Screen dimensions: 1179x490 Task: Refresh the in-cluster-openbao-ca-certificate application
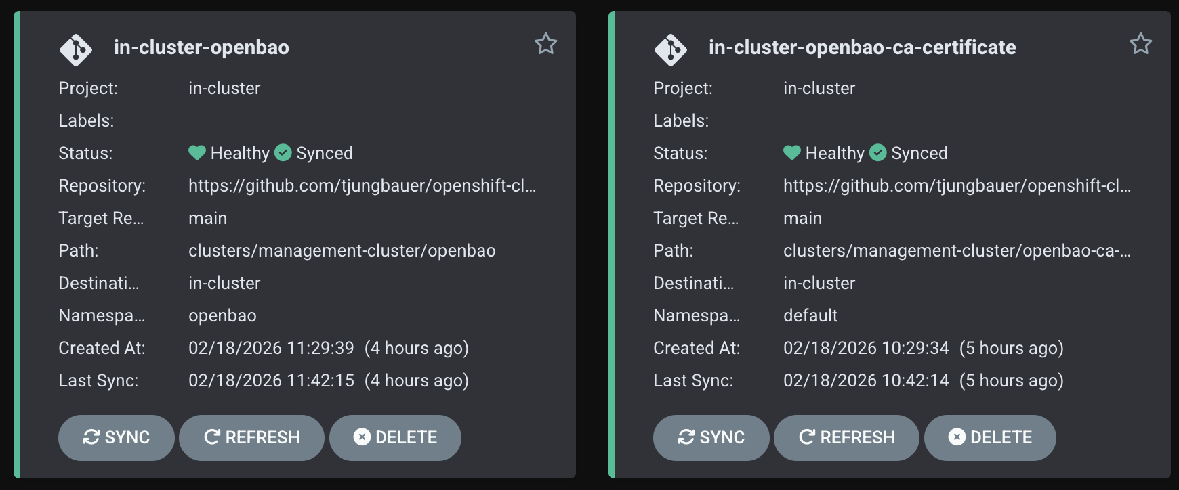coord(847,438)
